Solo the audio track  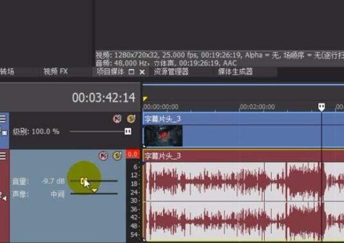tap(117, 155)
